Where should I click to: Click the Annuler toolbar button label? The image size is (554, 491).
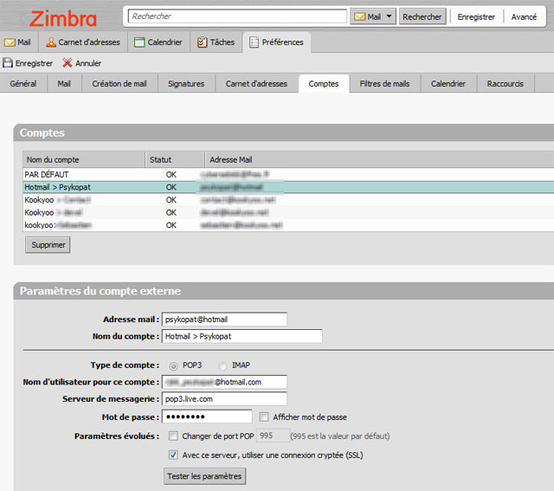88,63
